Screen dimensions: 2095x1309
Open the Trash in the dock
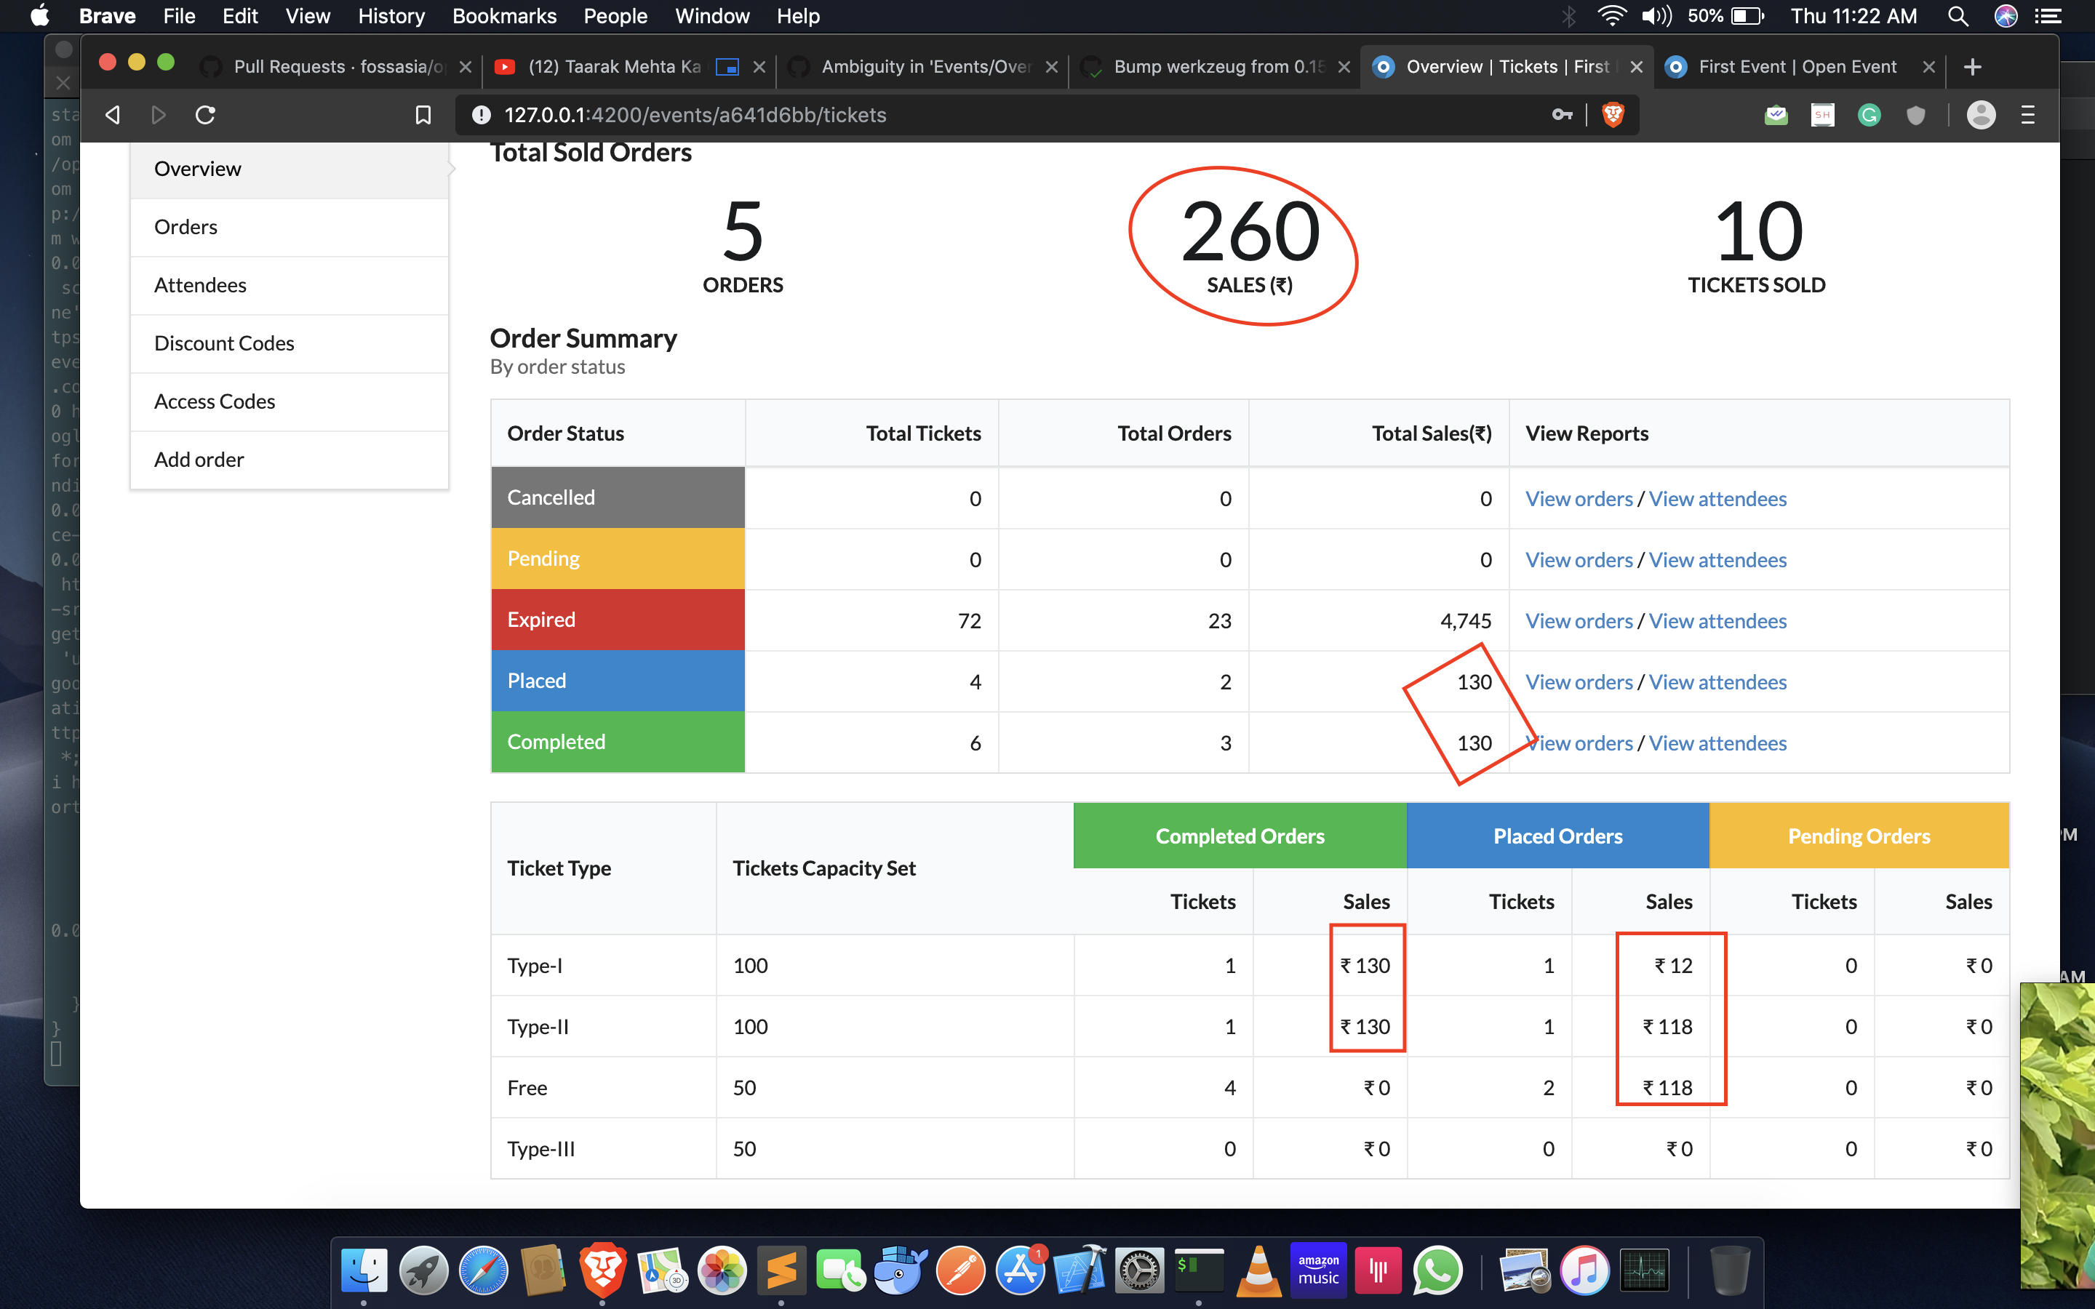(1730, 1271)
